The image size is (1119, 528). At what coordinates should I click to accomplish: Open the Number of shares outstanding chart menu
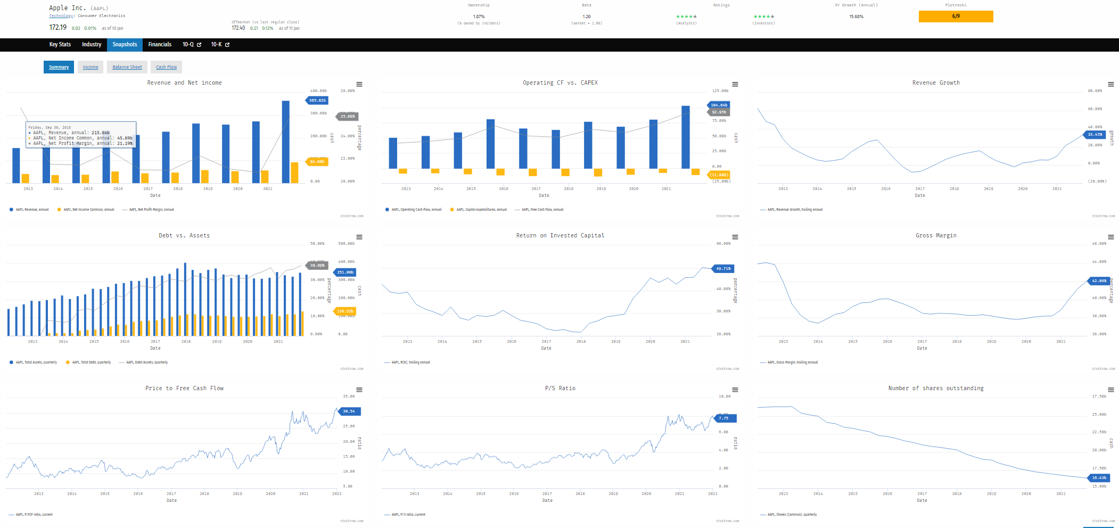1111,390
